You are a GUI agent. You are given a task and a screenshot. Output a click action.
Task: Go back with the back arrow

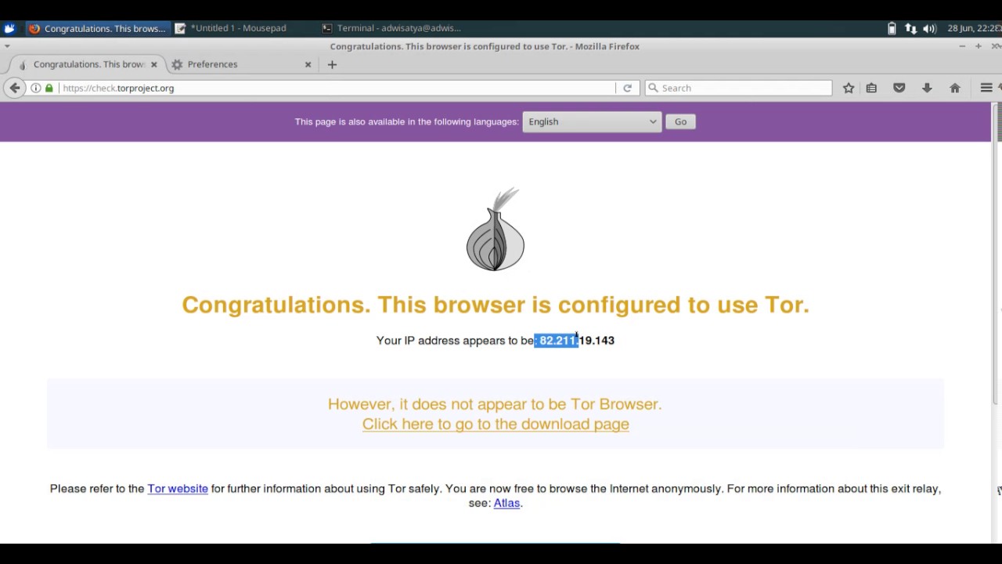coord(14,88)
